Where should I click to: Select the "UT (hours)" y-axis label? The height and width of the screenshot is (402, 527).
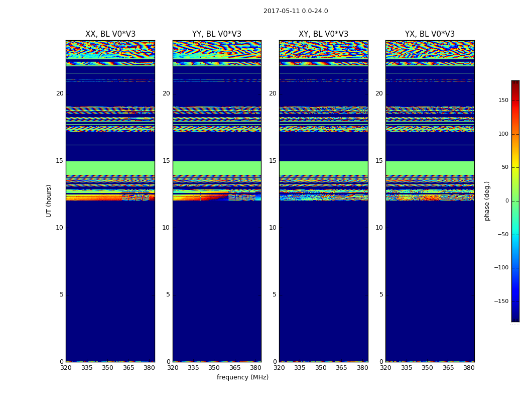[x=49, y=200]
